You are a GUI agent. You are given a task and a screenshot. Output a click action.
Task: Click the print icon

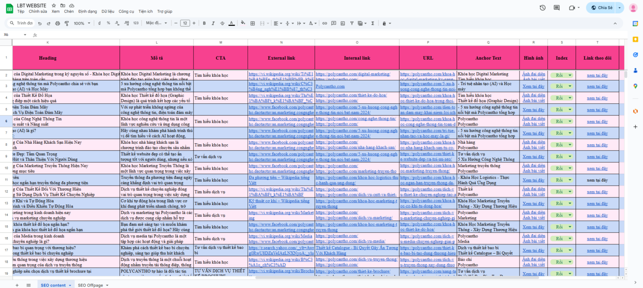(x=57, y=23)
